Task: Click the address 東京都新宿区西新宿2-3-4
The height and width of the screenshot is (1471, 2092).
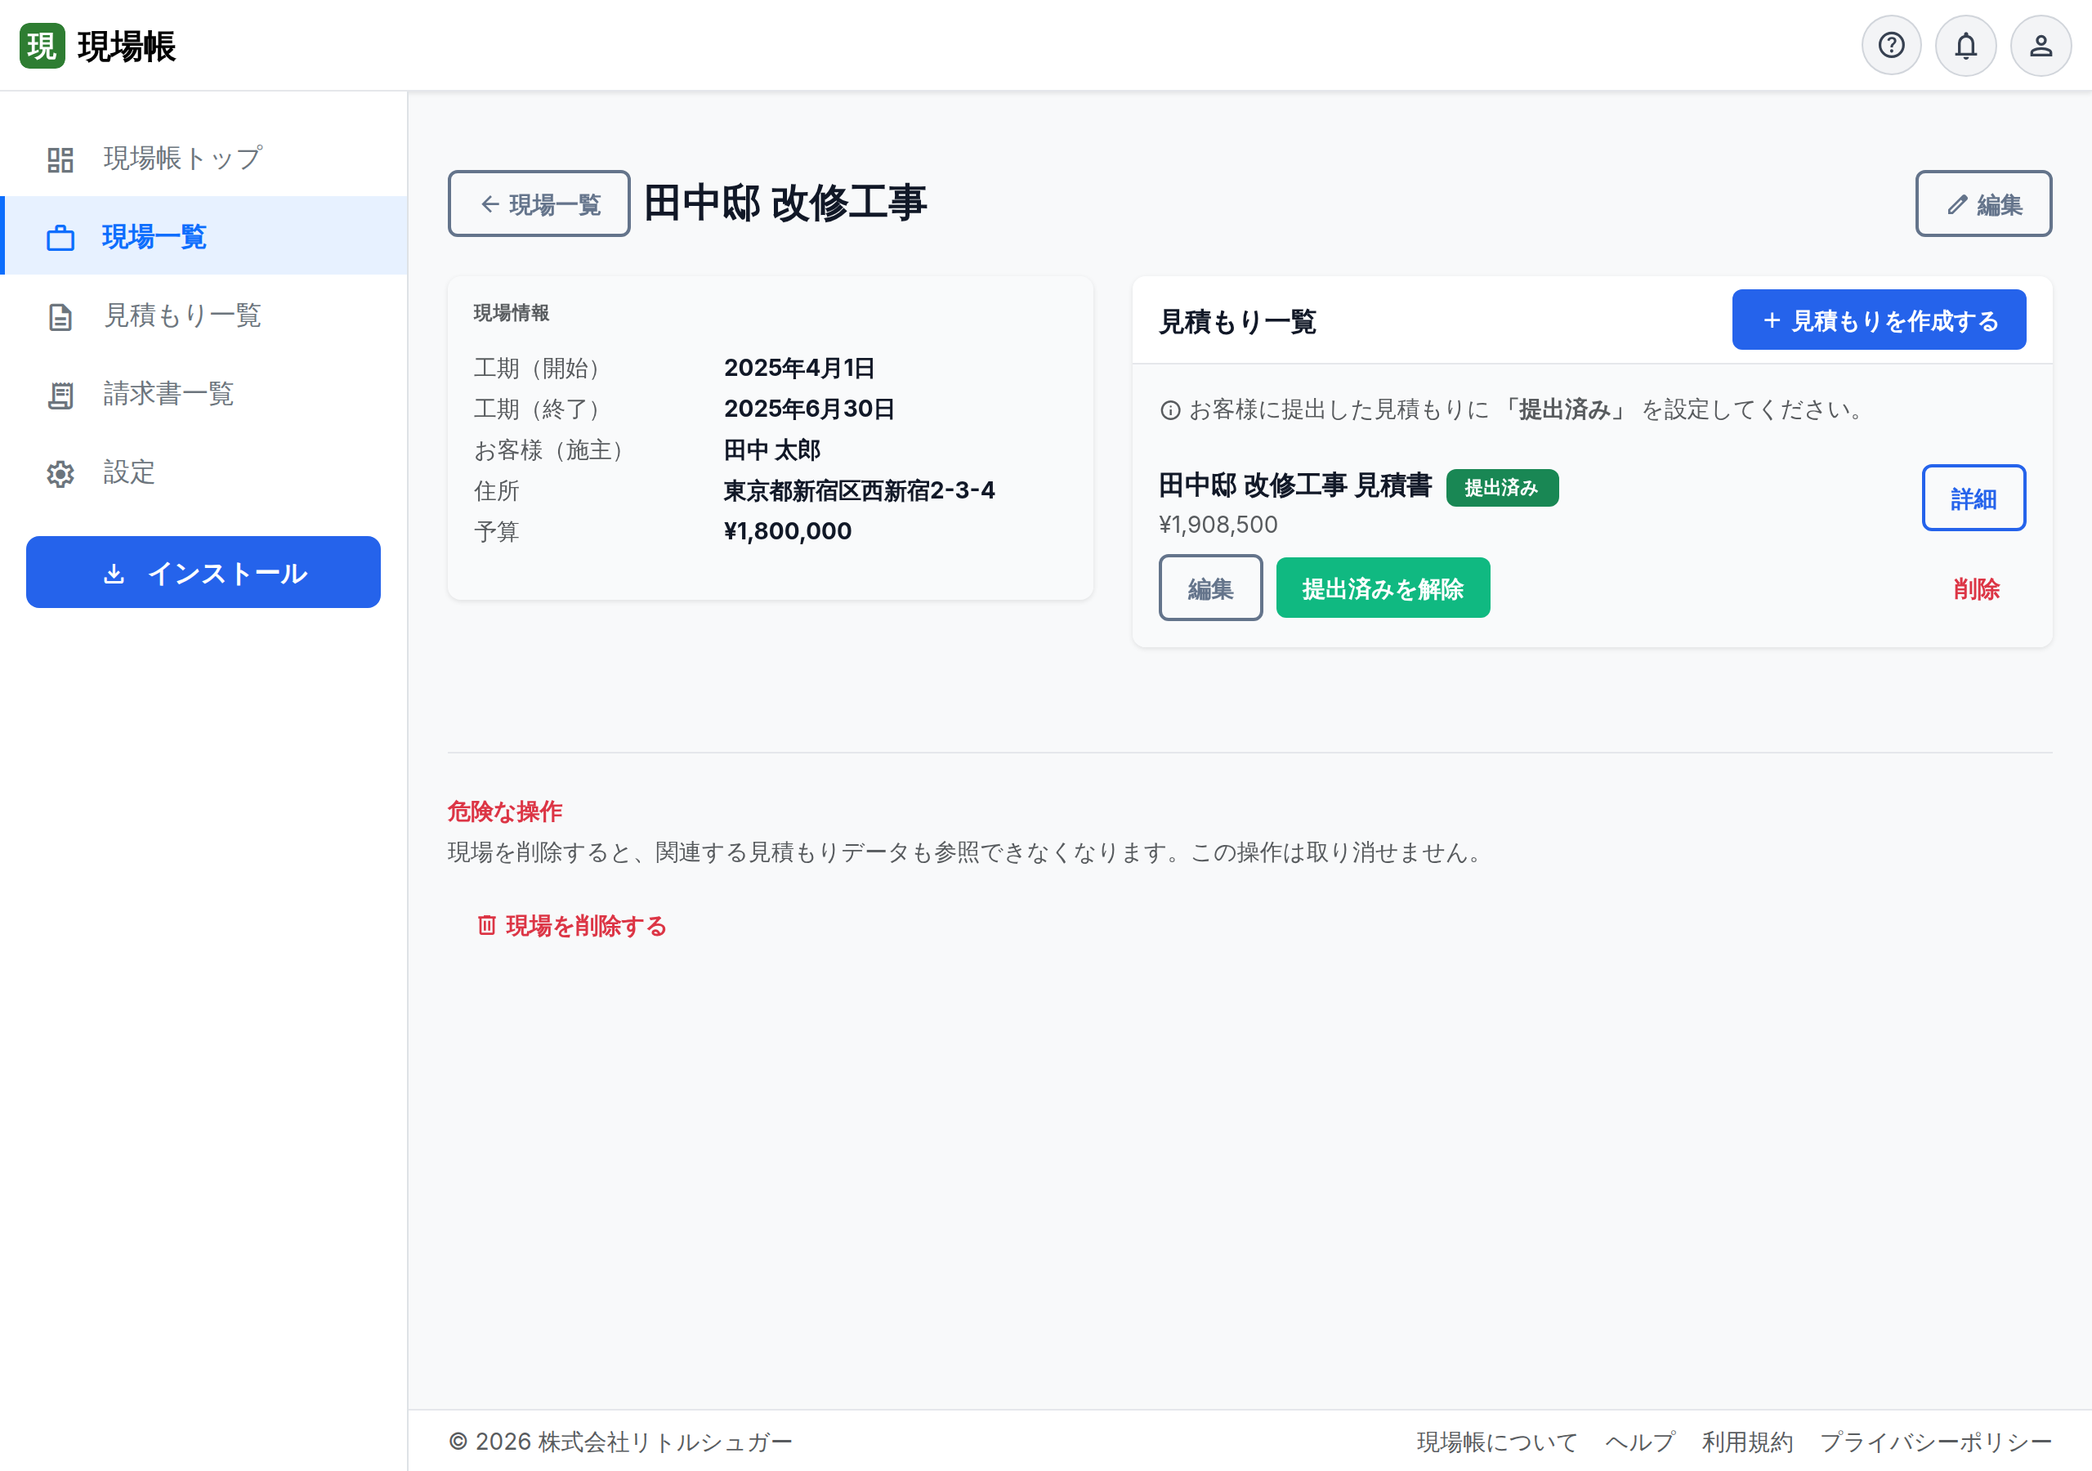Action: click(x=859, y=491)
